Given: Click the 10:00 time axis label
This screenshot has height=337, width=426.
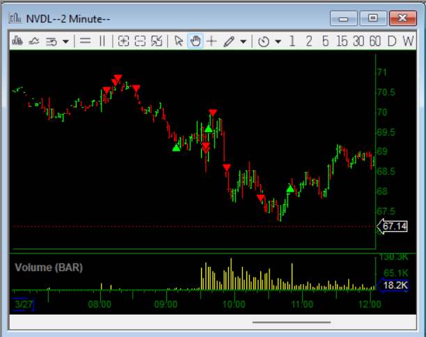Looking at the screenshot, I should [x=234, y=304].
